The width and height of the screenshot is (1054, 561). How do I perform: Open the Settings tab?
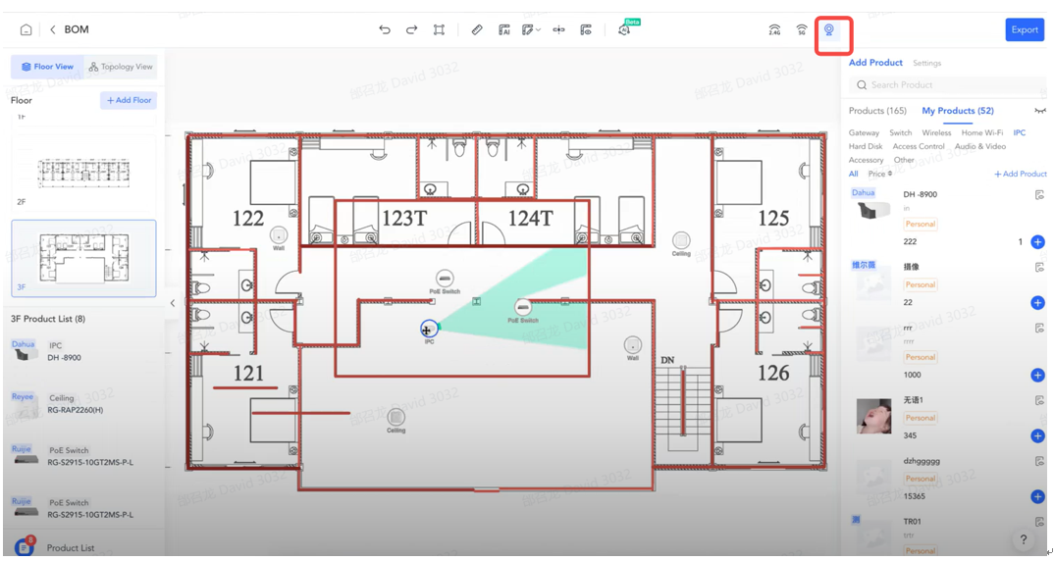coord(926,63)
